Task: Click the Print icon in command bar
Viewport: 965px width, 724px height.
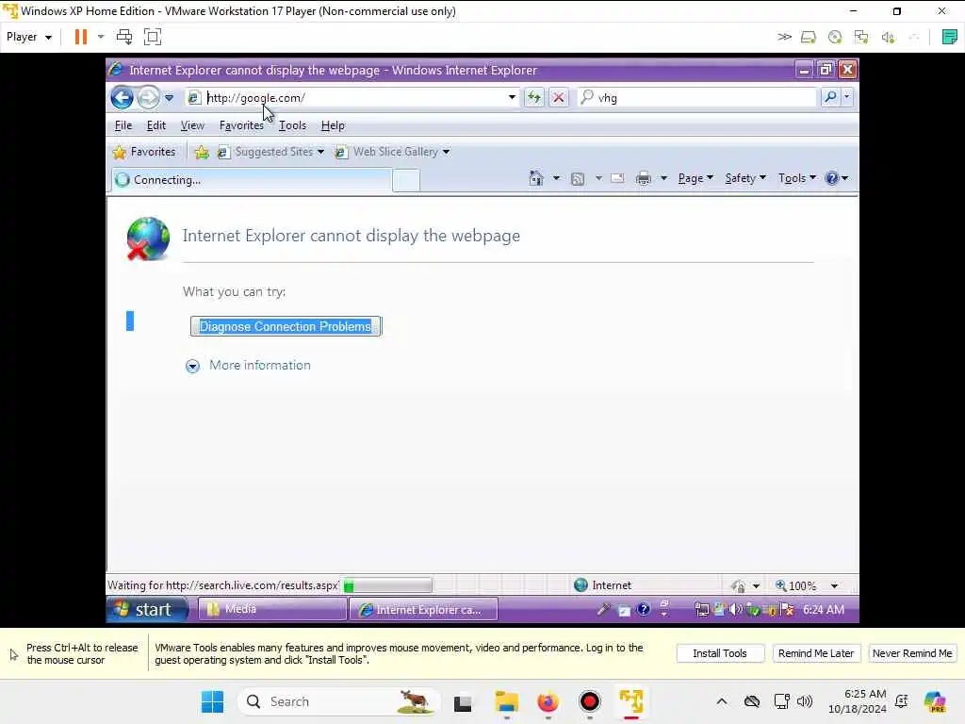Action: tap(643, 178)
